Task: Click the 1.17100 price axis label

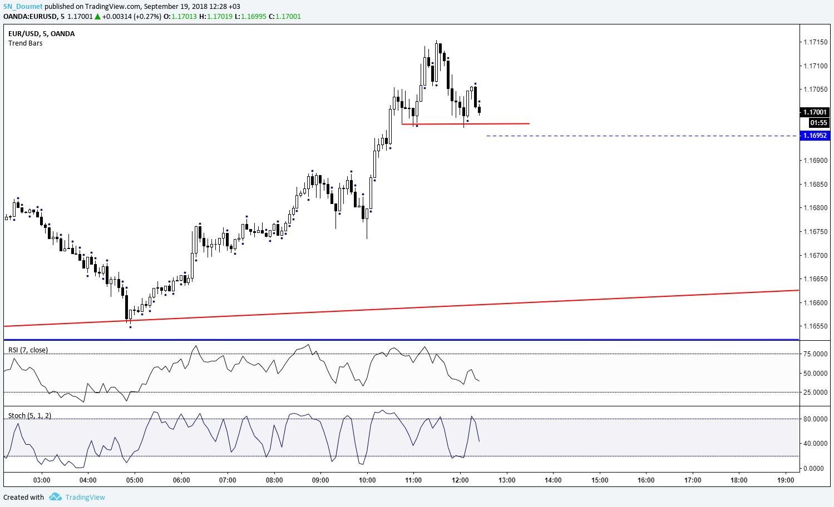Action: point(815,66)
